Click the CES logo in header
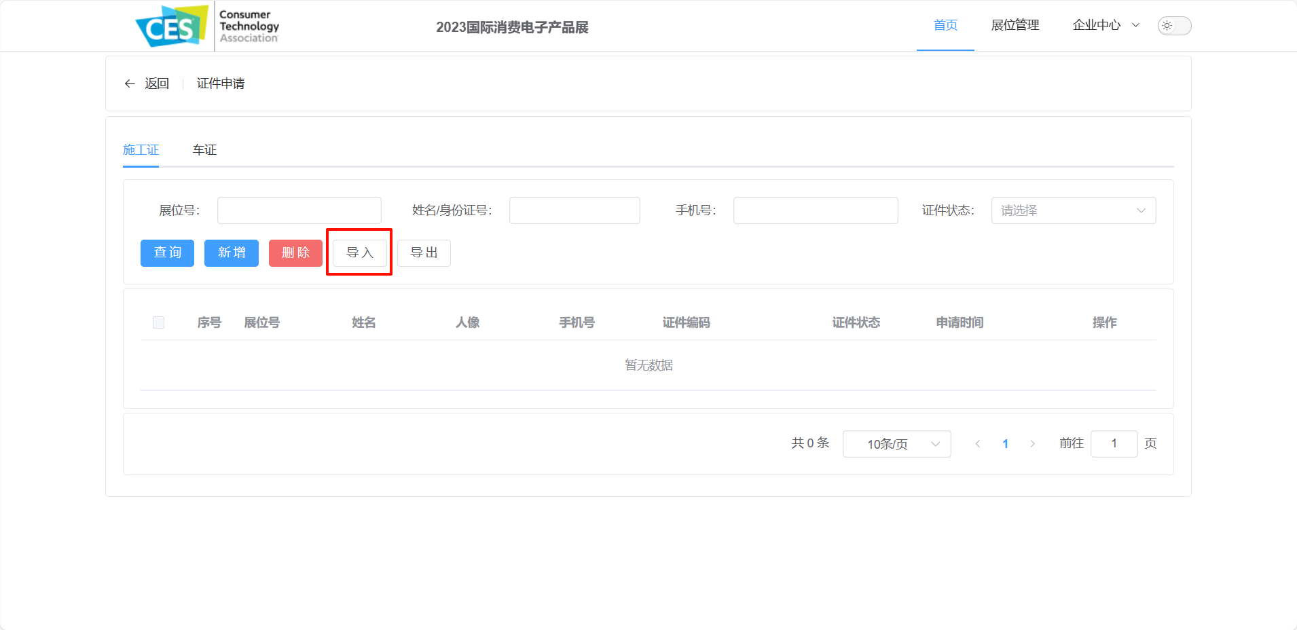The image size is (1297, 630). point(207,26)
